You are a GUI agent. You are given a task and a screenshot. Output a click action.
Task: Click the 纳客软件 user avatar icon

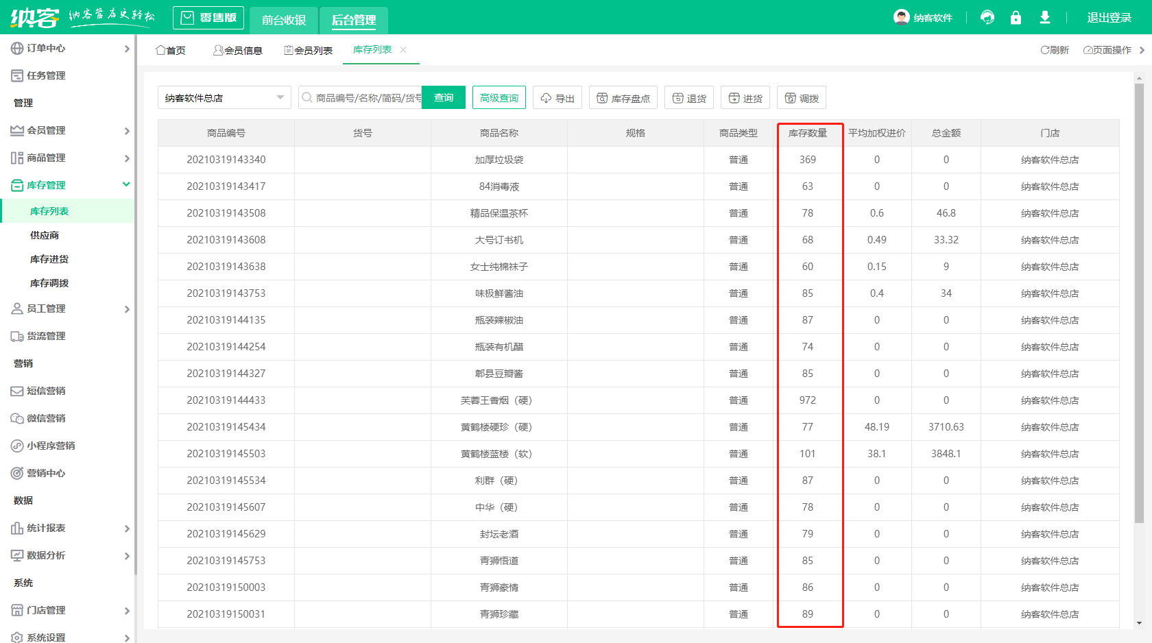pos(901,17)
